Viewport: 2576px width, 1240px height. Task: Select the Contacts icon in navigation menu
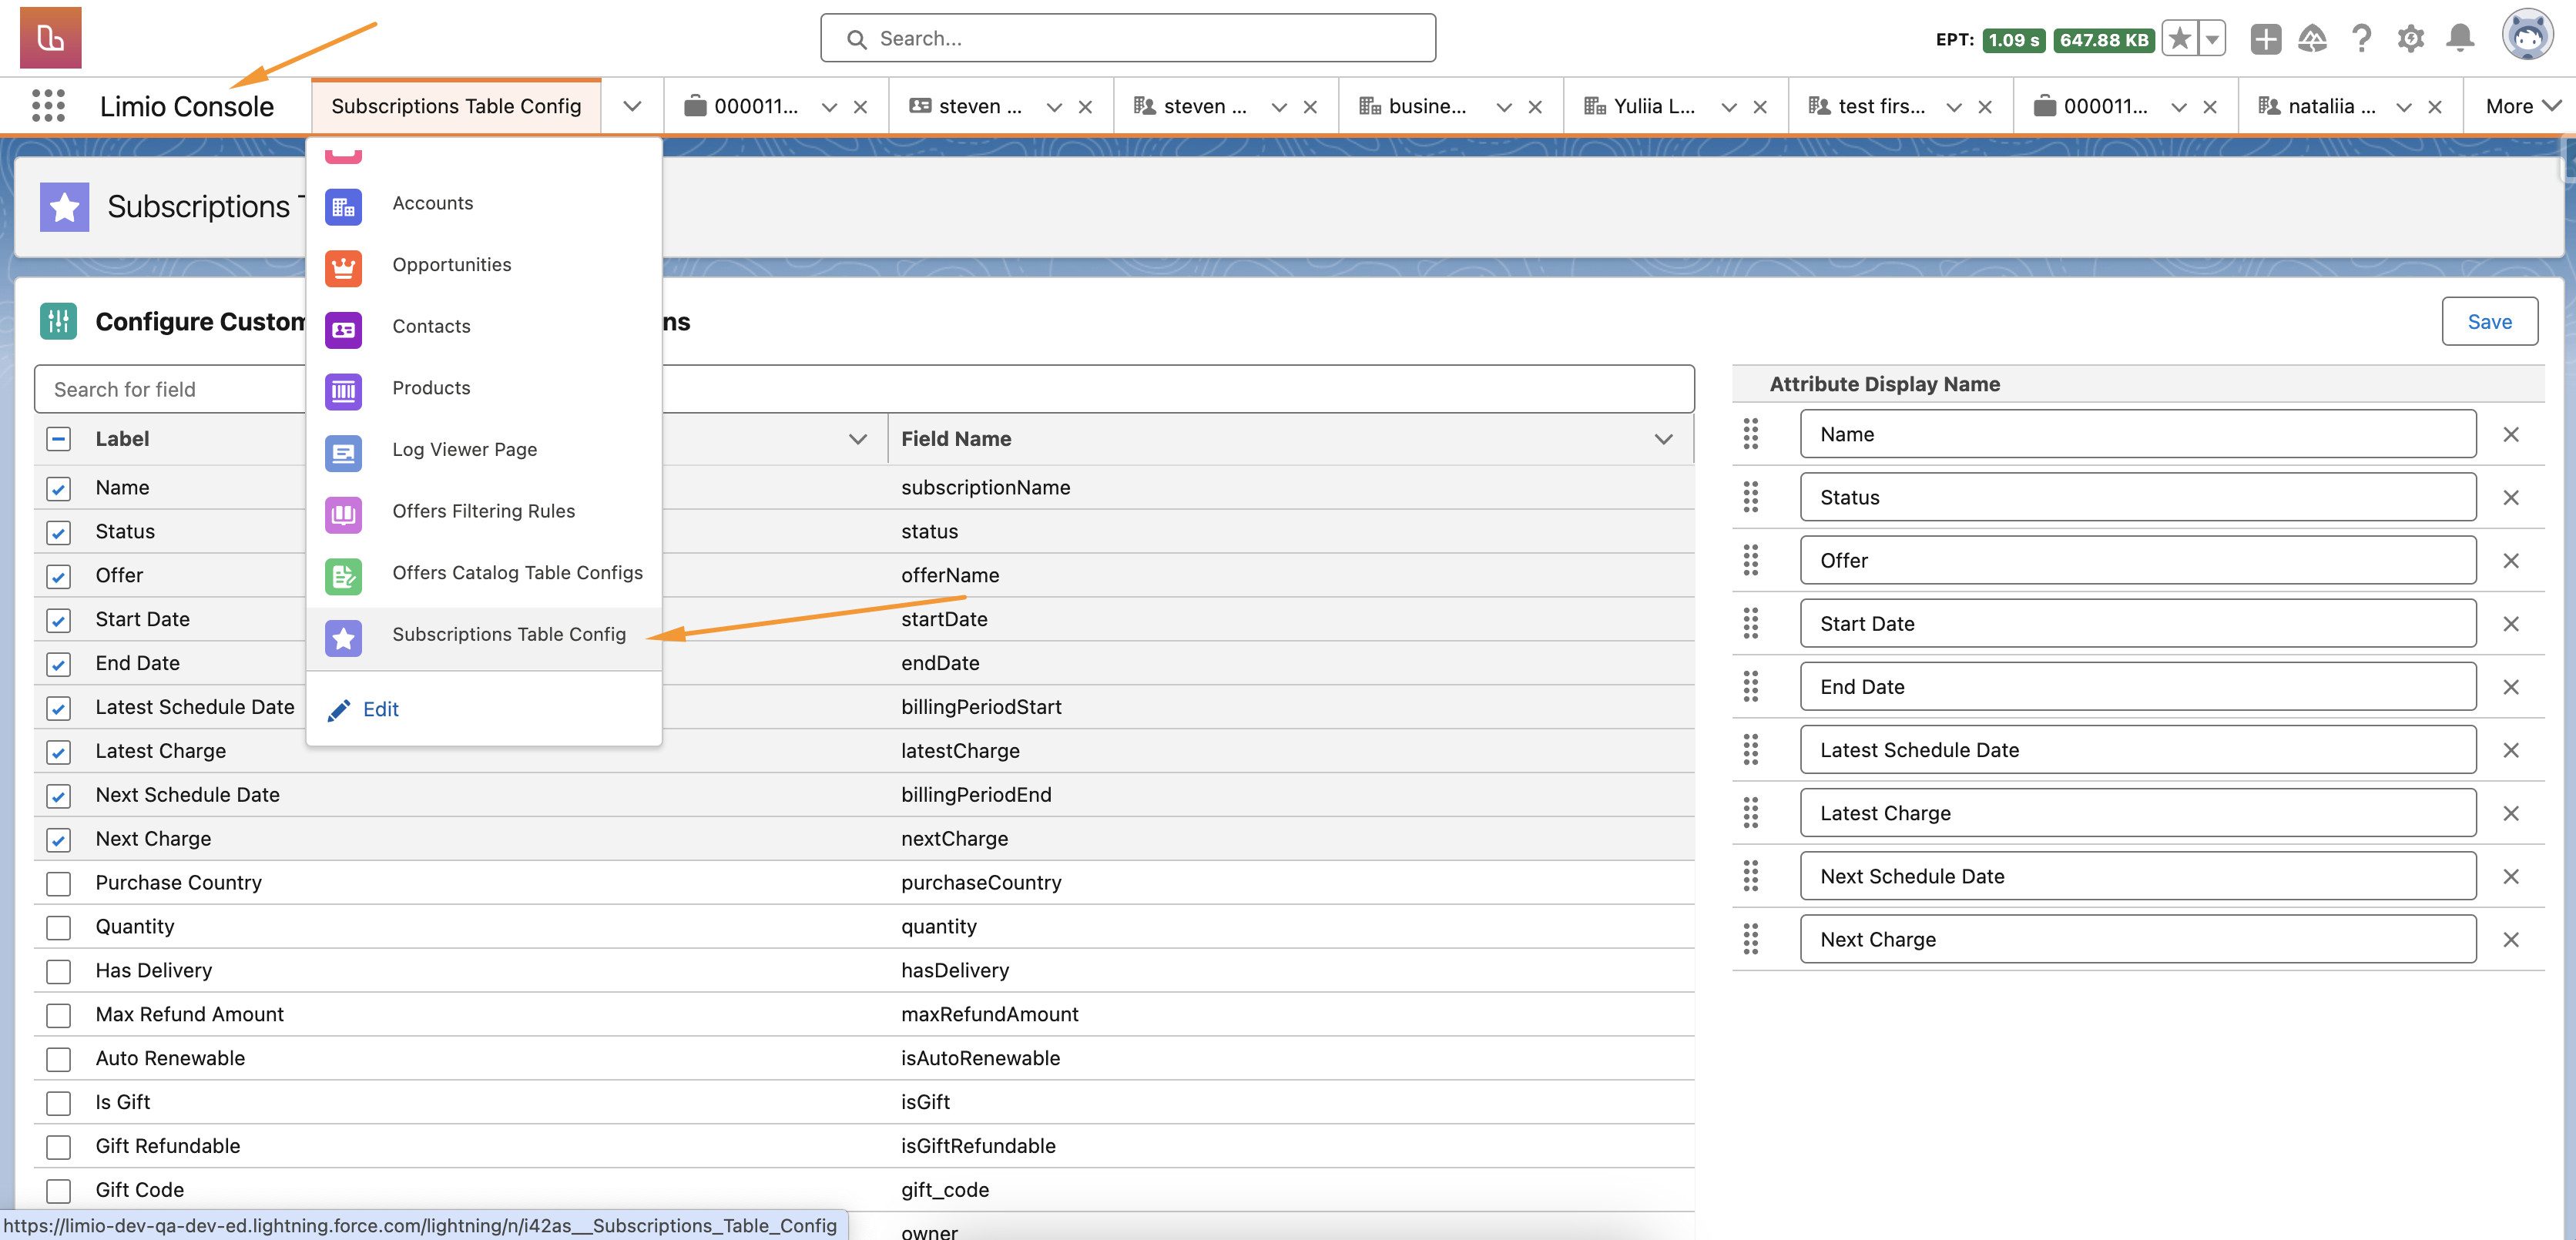tap(343, 330)
